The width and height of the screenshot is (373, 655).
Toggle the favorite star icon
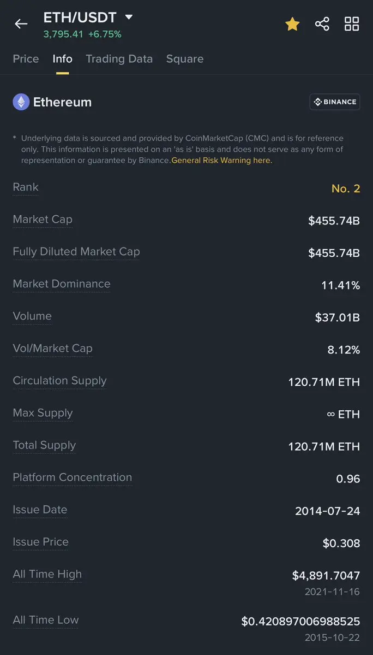point(292,24)
